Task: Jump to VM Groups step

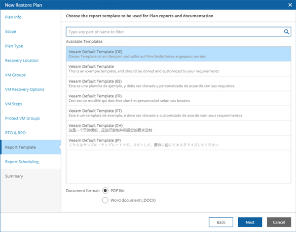Action: pos(15,75)
